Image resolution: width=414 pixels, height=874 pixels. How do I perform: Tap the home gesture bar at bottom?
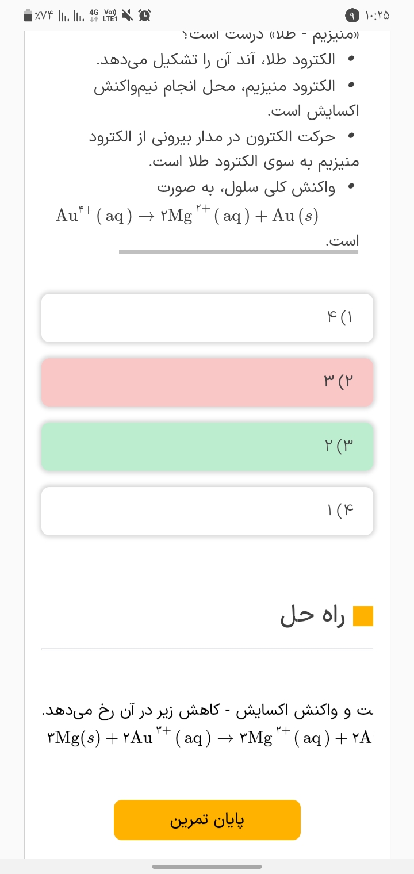click(207, 867)
